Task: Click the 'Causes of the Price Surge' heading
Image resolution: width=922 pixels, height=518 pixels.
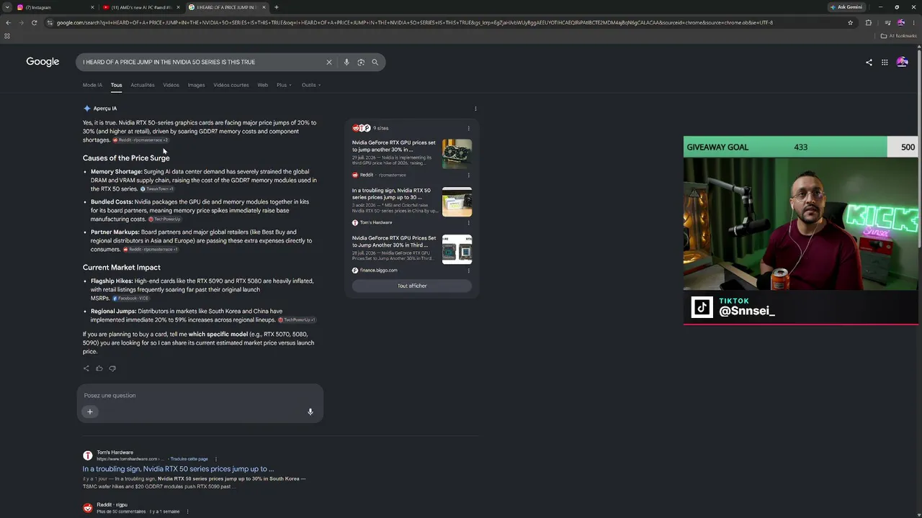Action: pyautogui.click(x=126, y=158)
